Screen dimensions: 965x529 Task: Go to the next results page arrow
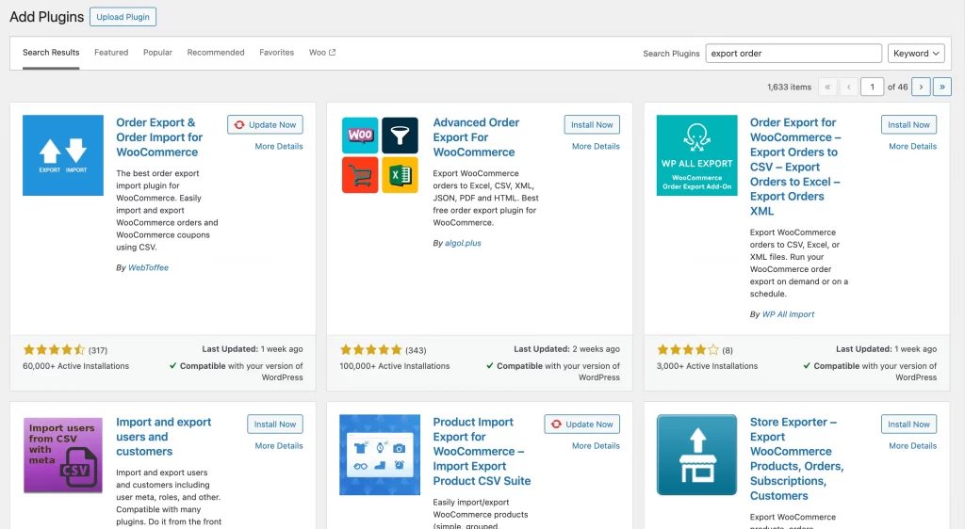[921, 87]
